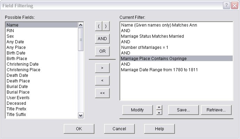This screenshot has width=240, height=139.
Task: Click the Retrieve... button
Action: (x=216, y=110)
